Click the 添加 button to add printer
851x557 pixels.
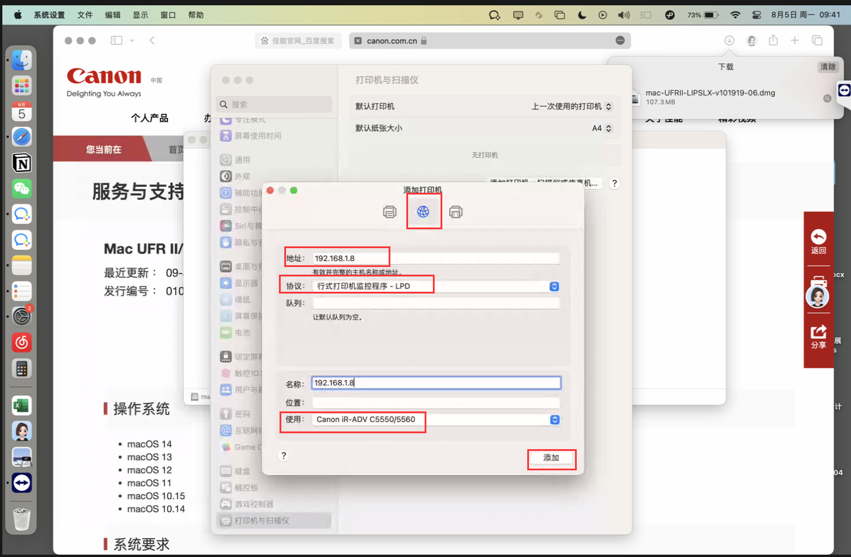(x=551, y=458)
